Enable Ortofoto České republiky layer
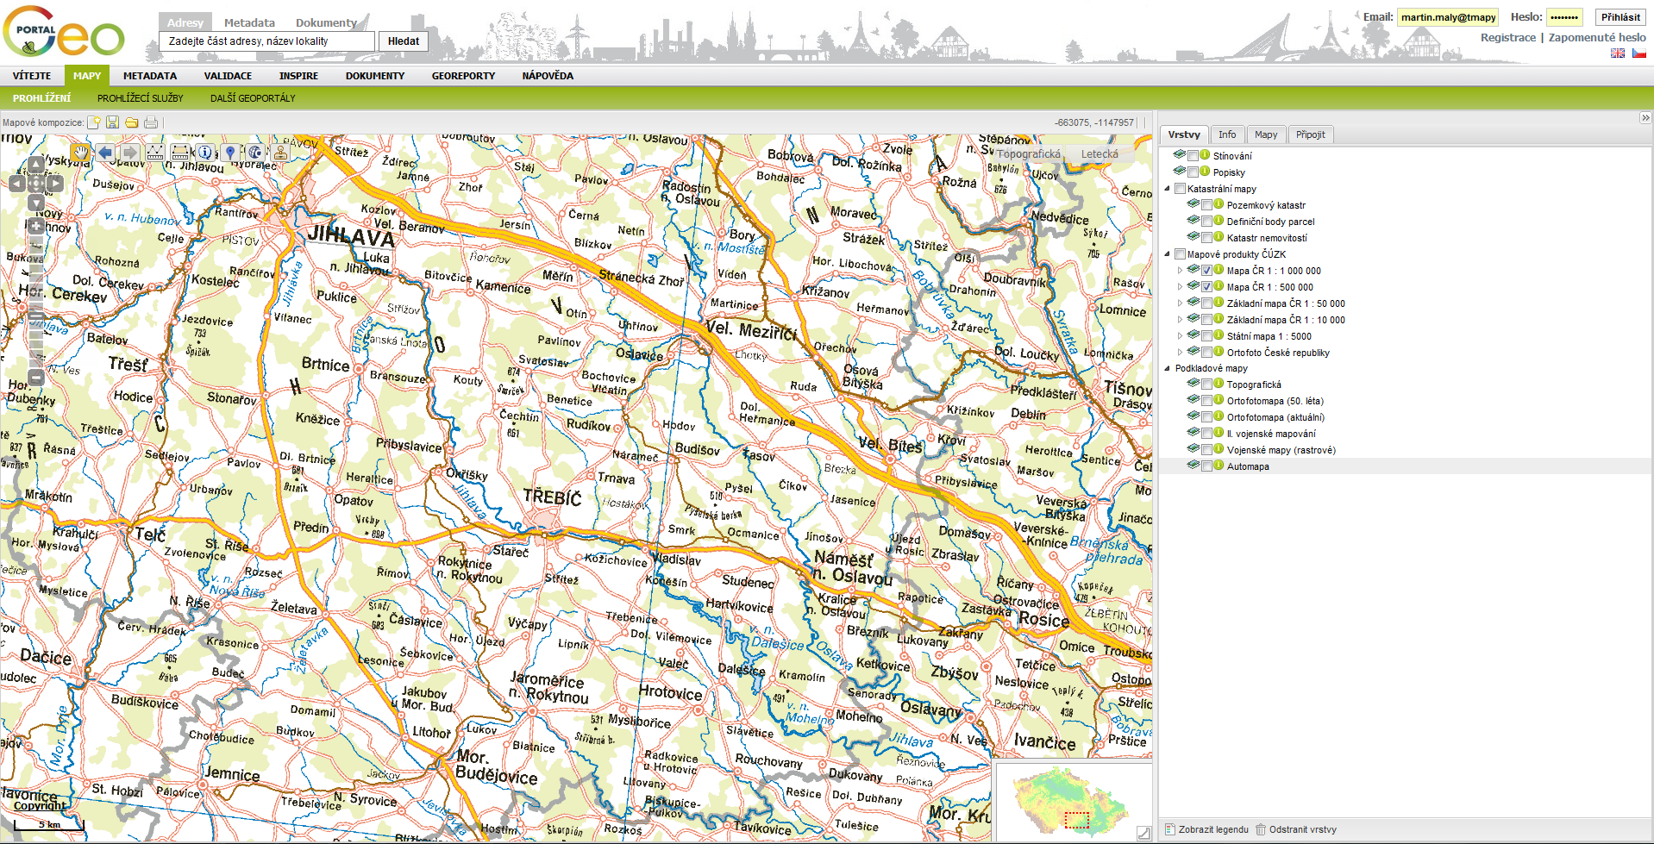 coord(1206,353)
